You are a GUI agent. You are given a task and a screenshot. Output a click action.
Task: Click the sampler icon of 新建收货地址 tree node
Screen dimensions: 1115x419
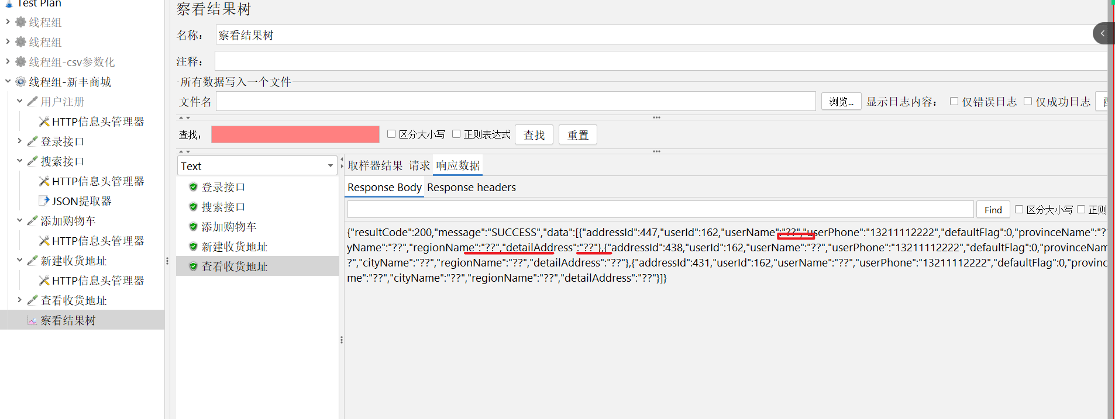point(33,261)
